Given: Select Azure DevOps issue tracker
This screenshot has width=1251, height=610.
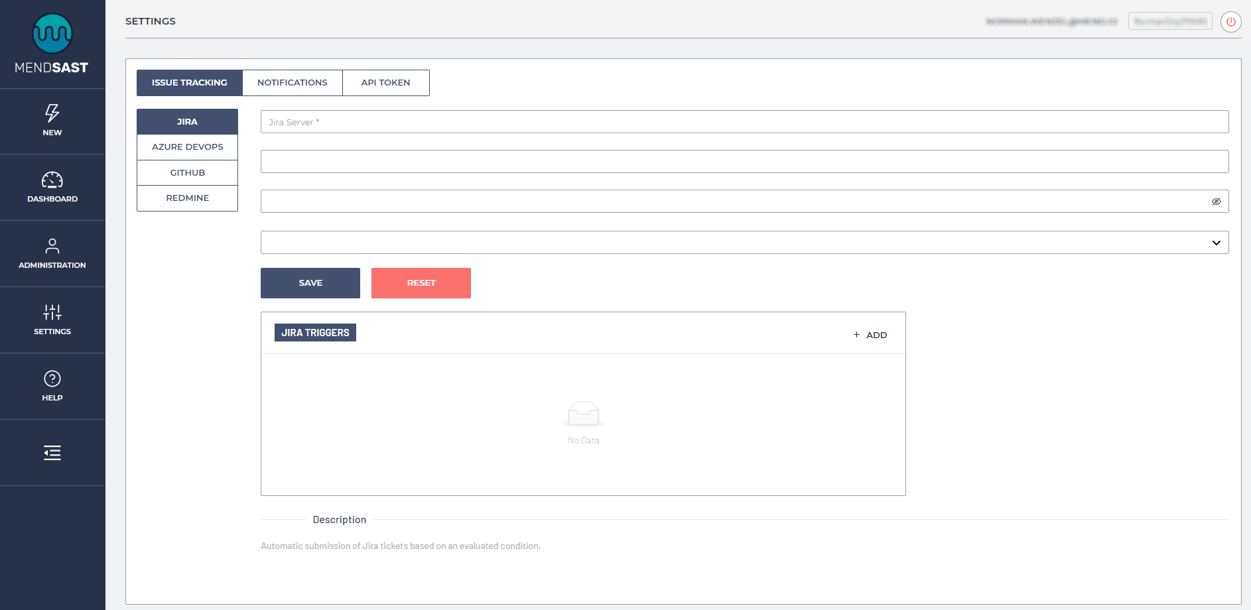Looking at the screenshot, I should [187, 147].
